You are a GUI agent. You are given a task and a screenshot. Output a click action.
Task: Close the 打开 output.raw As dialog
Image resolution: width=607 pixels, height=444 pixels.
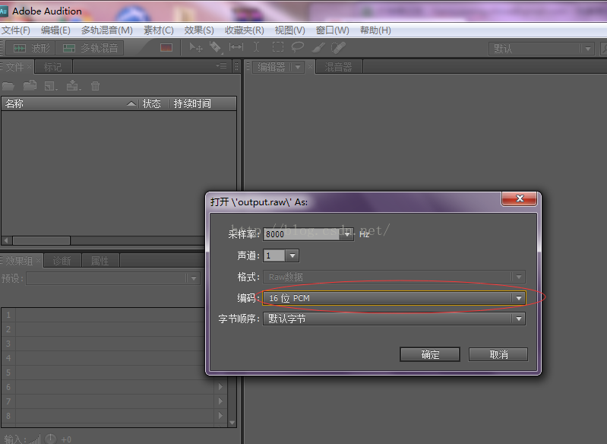tap(520, 198)
